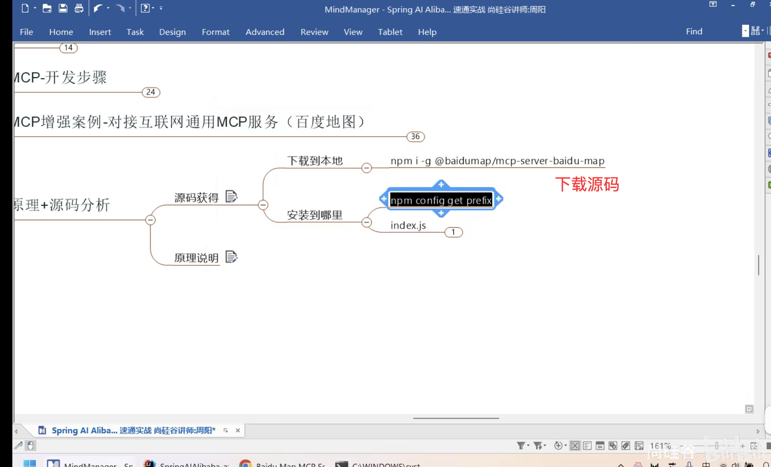Screen dimensions: 771x467
Task: Toggle the schedule view calendar icon
Action: (x=600, y=446)
